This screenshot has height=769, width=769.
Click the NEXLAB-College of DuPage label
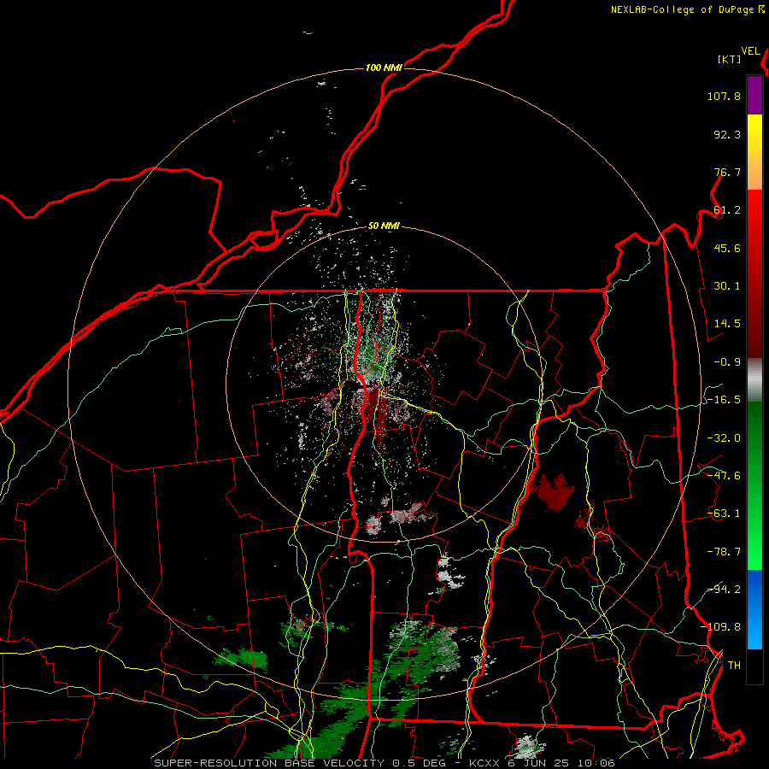(x=688, y=9)
